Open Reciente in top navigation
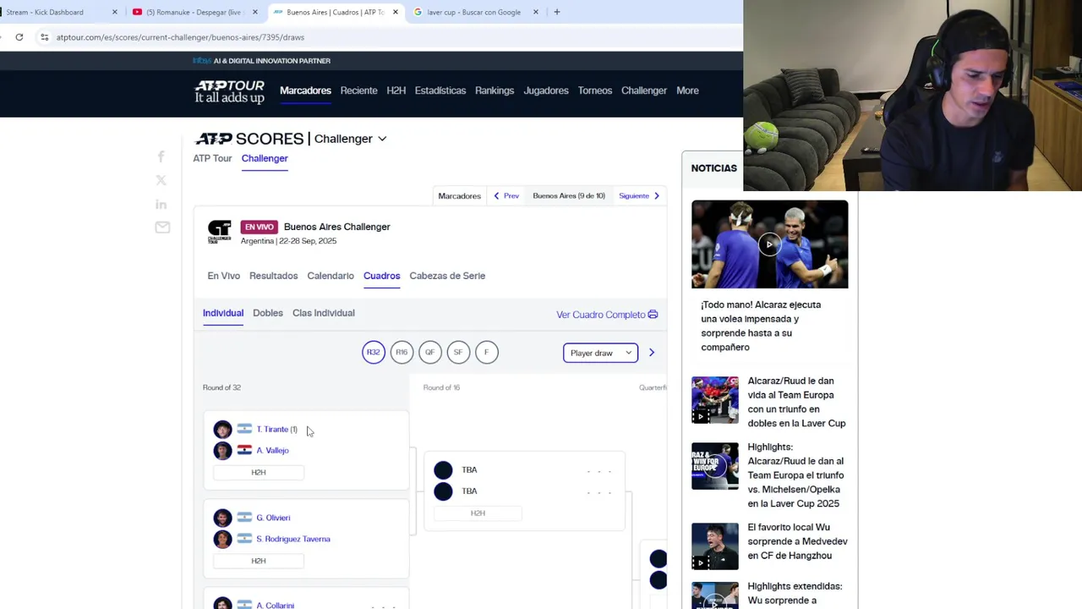 point(358,91)
